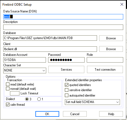Click into the Lock Timeout field
The width and height of the screenshot is (127, 120).
click(x=15, y=93)
